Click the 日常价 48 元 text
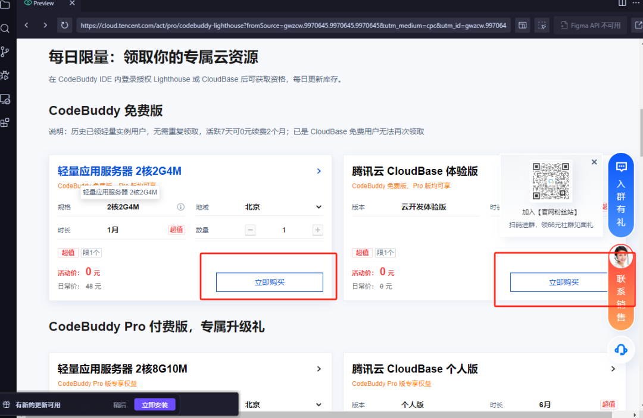Screen dimensions: 643x418 pyautogui.click(x=80, y=286)
